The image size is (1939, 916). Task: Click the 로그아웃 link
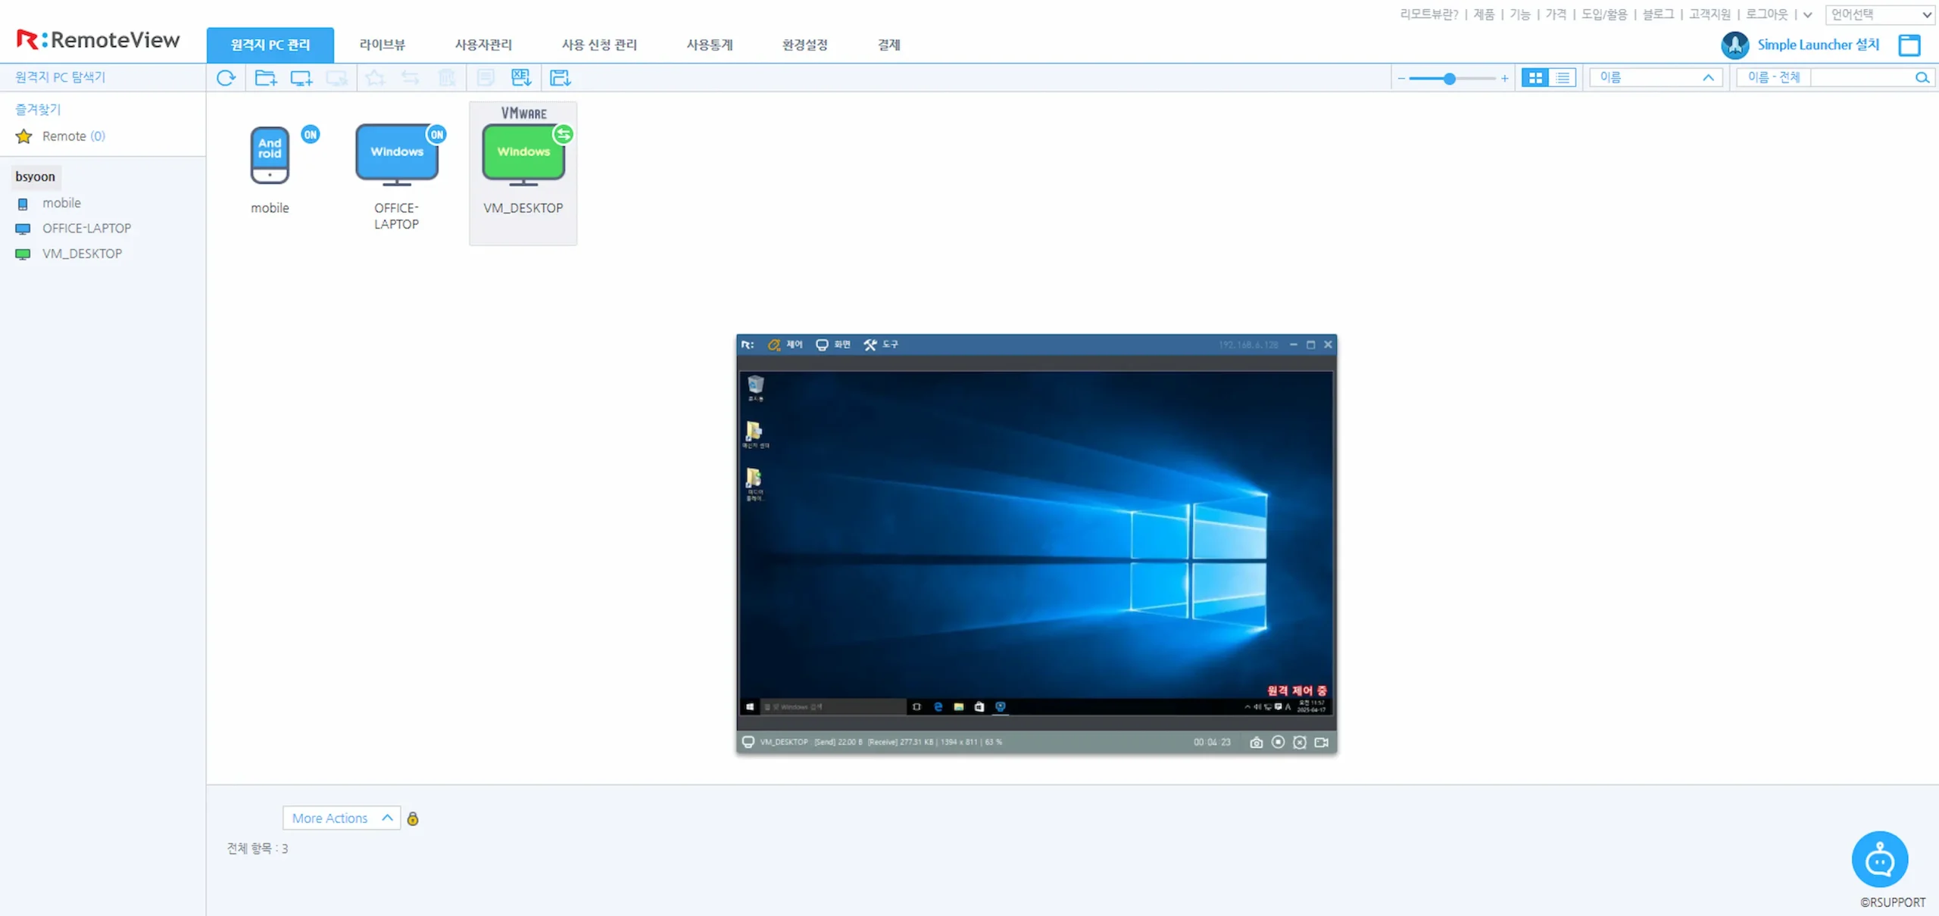1767,14
